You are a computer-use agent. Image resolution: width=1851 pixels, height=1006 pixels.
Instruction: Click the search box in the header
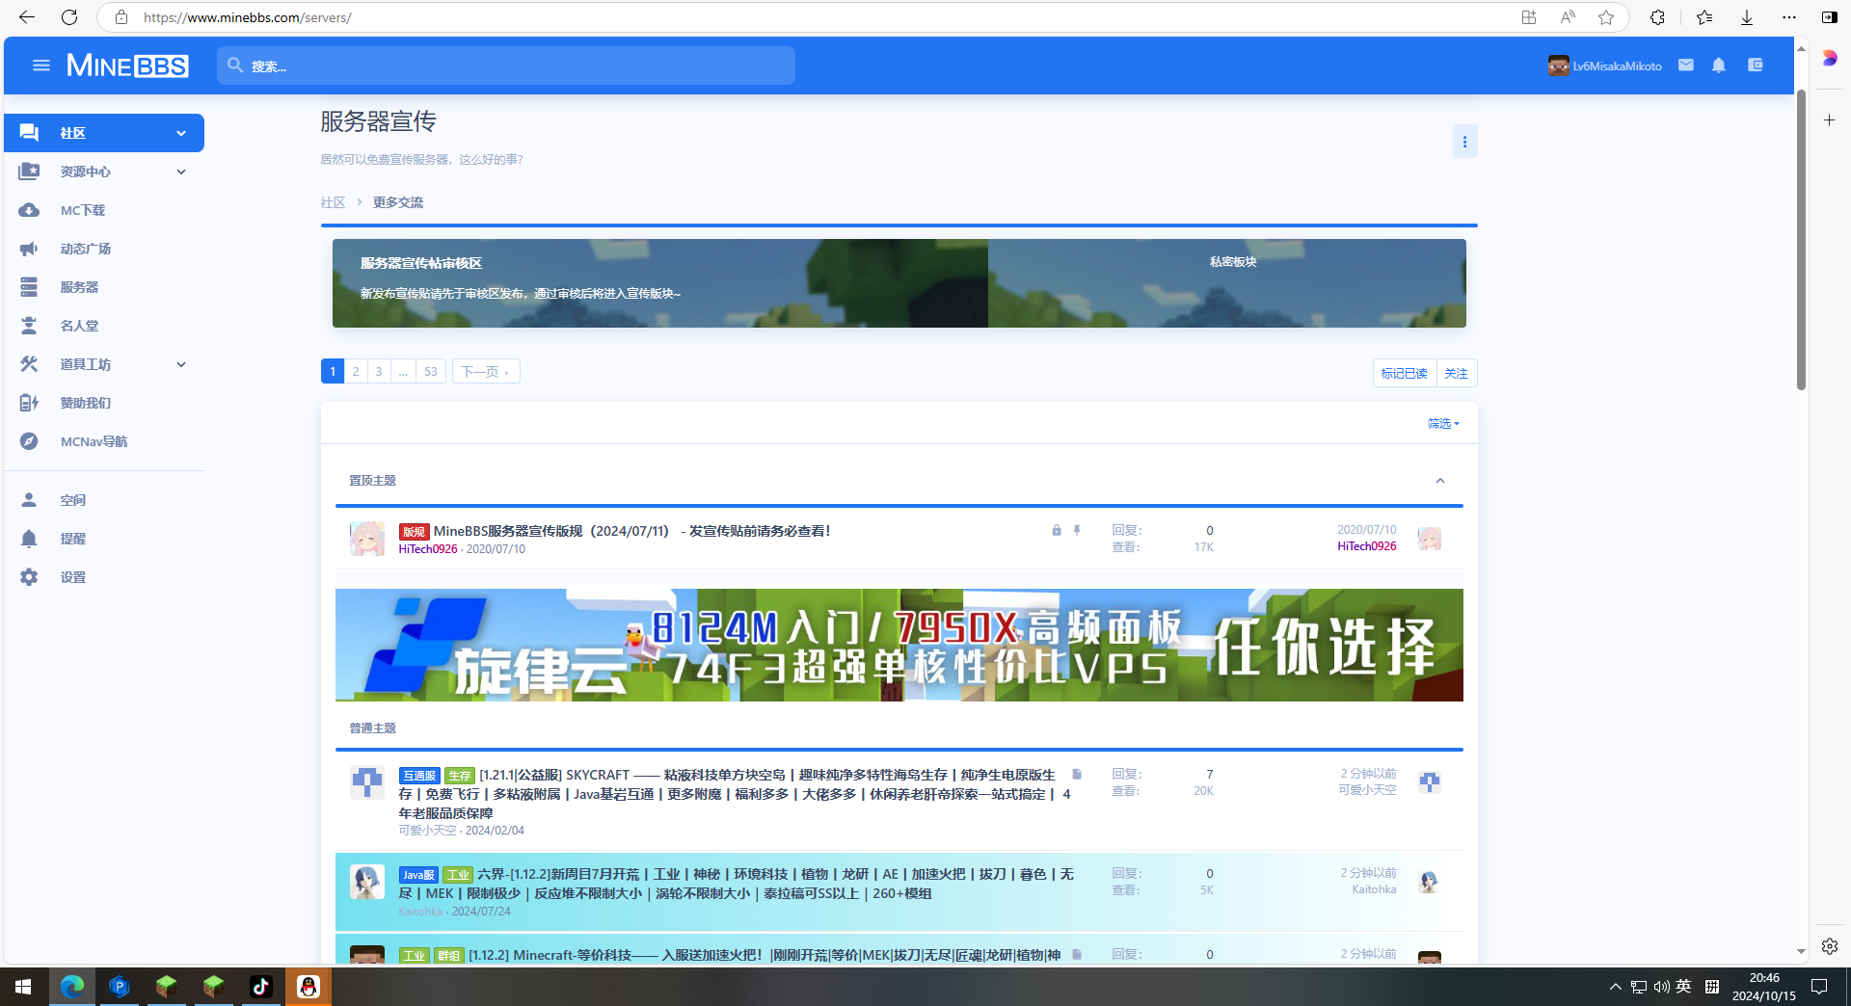[x=506, y=66]
